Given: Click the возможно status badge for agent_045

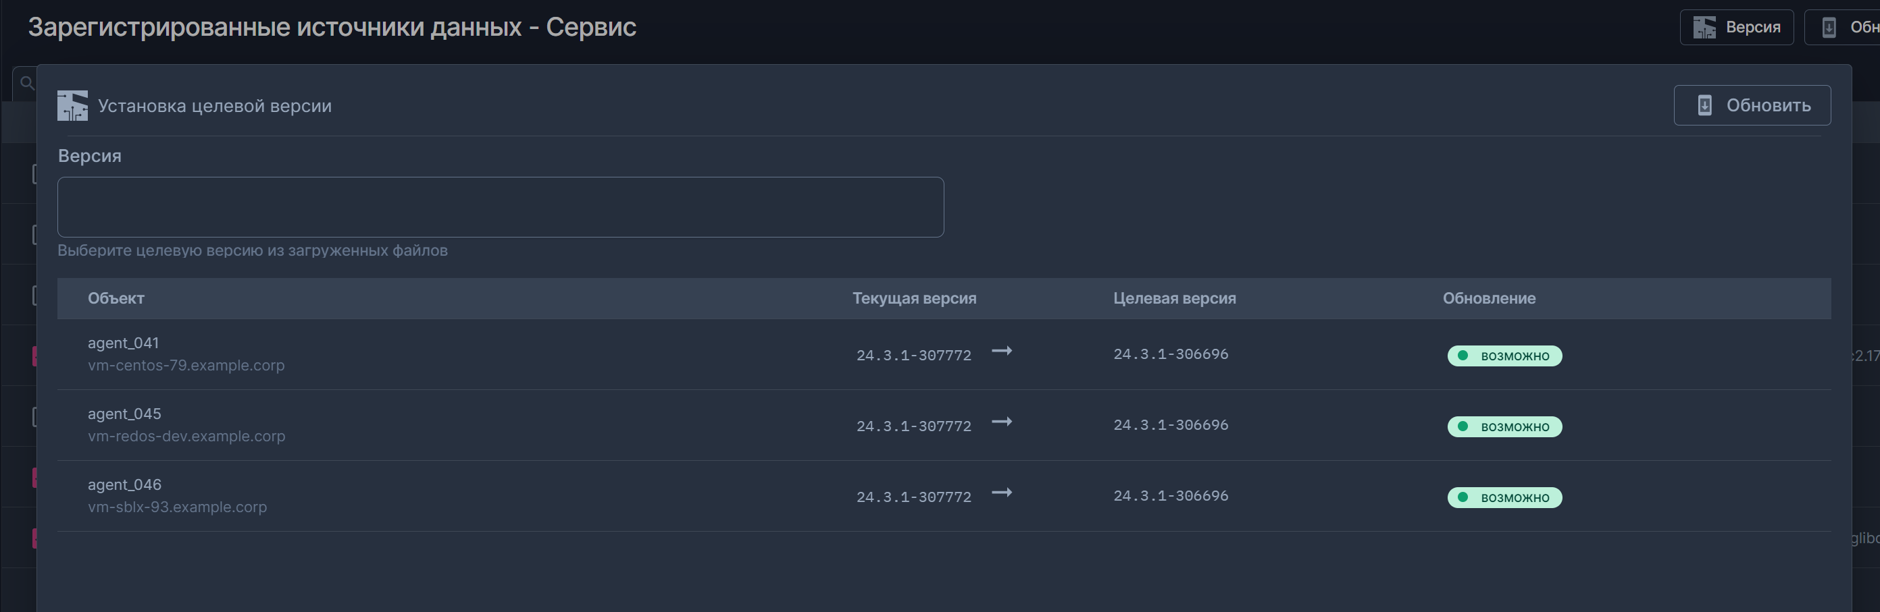Looking at the screenshot, I should click(1504, 426).
